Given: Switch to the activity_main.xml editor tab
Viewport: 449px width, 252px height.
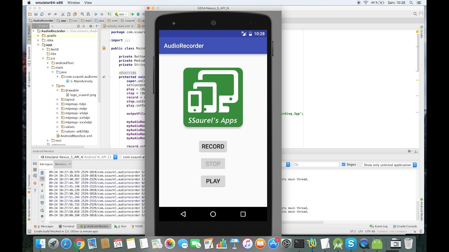Looking at the screenshot, I should [x=119, y=26].
